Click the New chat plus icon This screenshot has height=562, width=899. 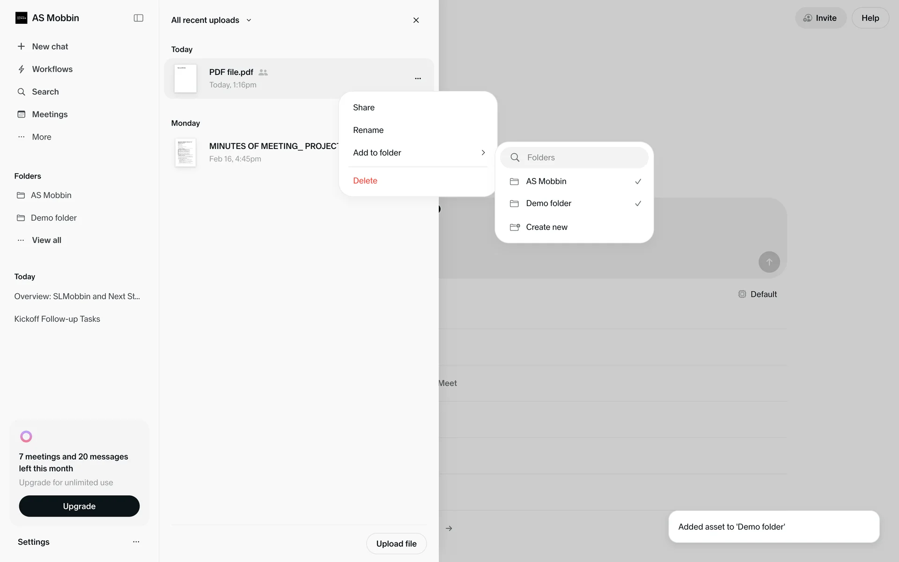coord(21,46)
